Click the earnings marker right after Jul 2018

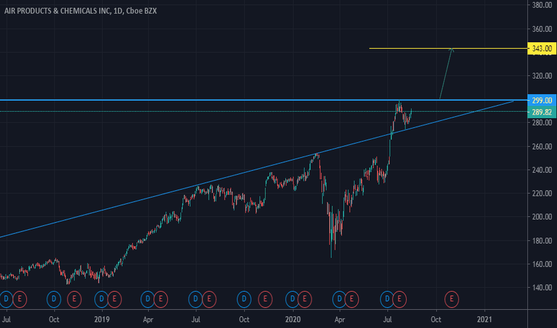coord(20,299)
